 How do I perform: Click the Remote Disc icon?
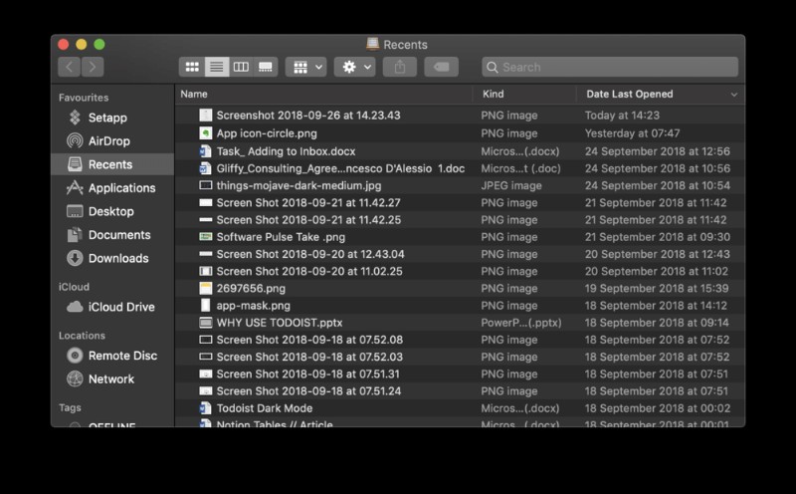pyautogui.click(x=75, y=356)
